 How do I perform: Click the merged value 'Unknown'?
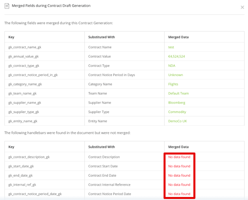[x=175, y=75]
